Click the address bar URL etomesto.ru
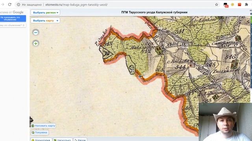The image size is (252, 141). click(76, 5)
